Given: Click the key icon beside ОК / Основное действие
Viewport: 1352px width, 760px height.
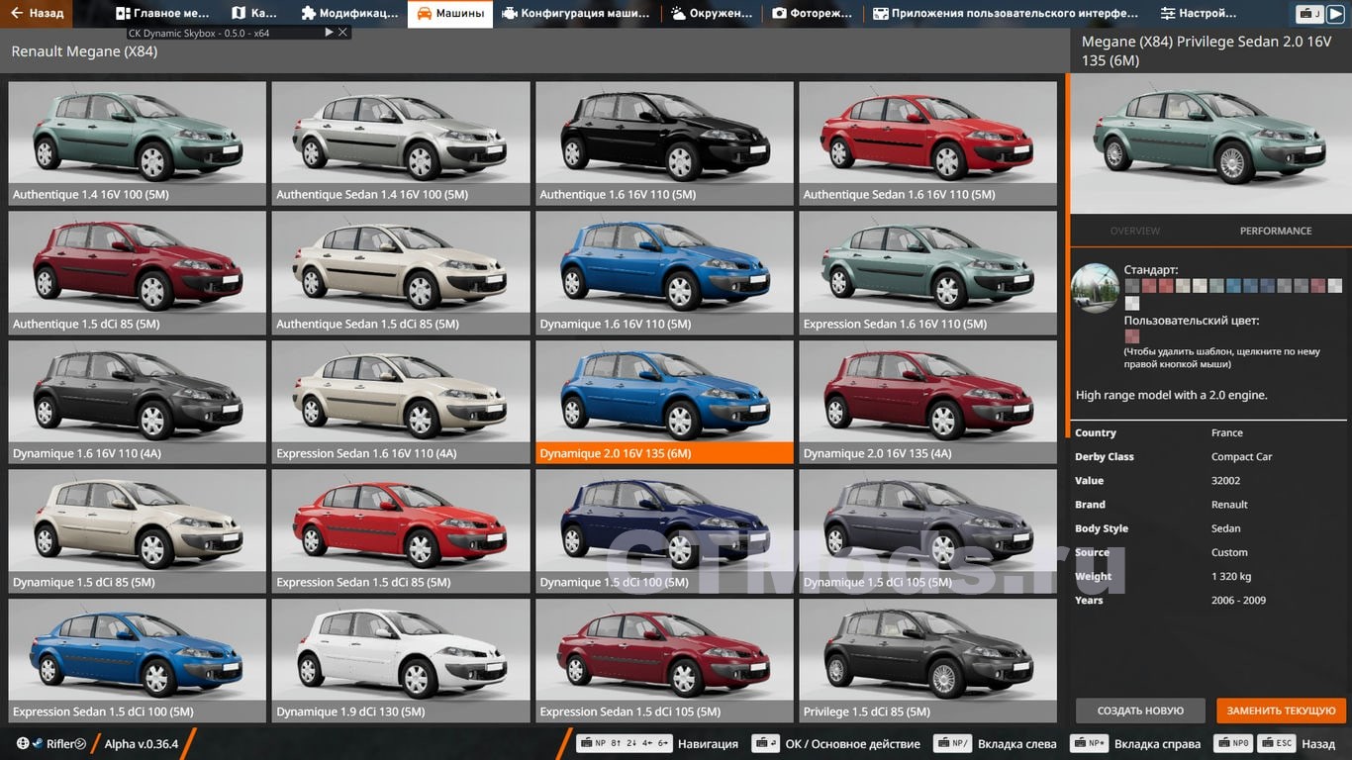Looking at the screenshot, I should [765, 743].
